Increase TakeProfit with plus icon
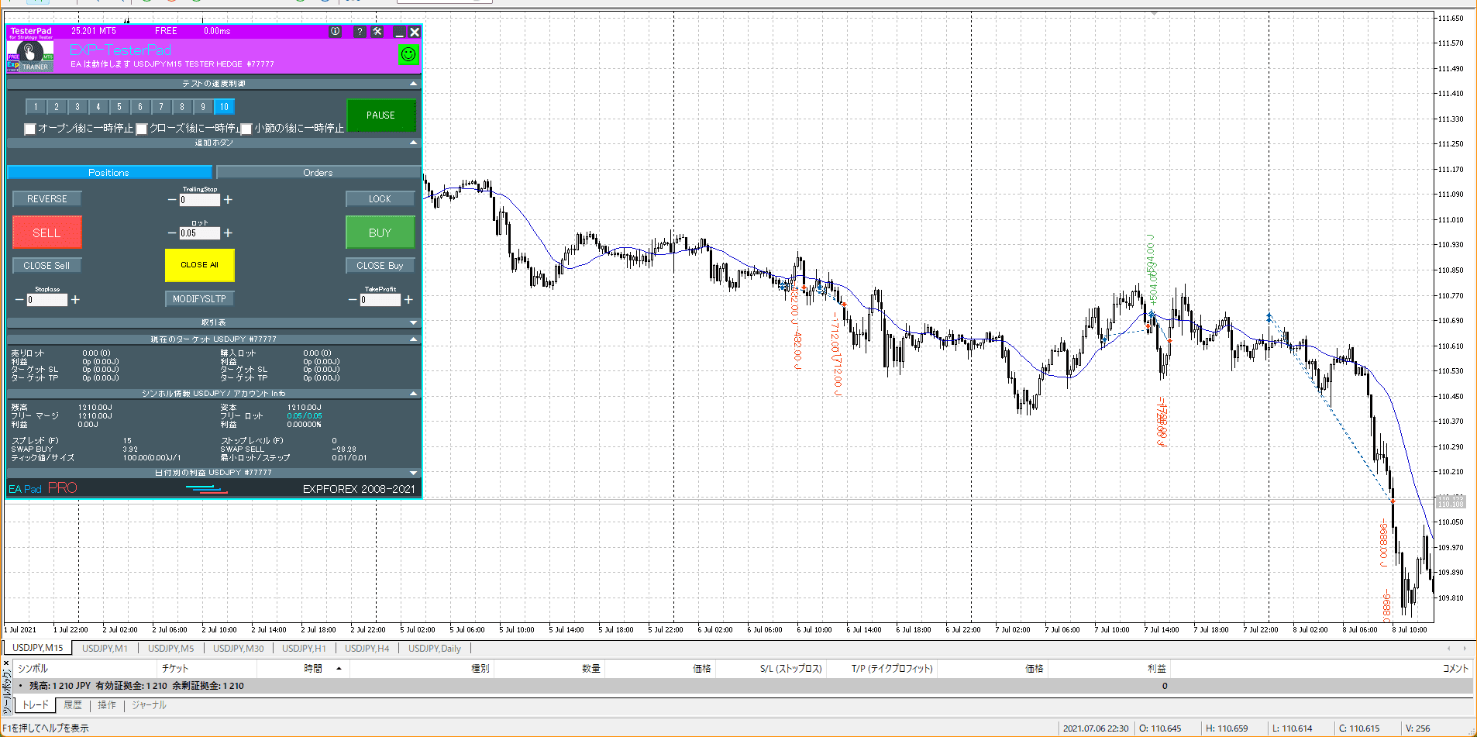1477x737 pixels. point(408,300)
